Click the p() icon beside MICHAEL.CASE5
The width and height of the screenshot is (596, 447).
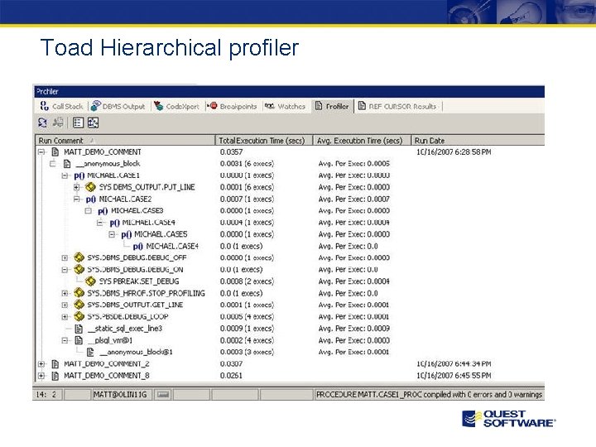126,234
